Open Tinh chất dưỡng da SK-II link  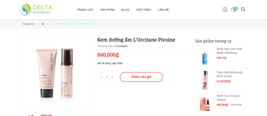pos(229,74)
